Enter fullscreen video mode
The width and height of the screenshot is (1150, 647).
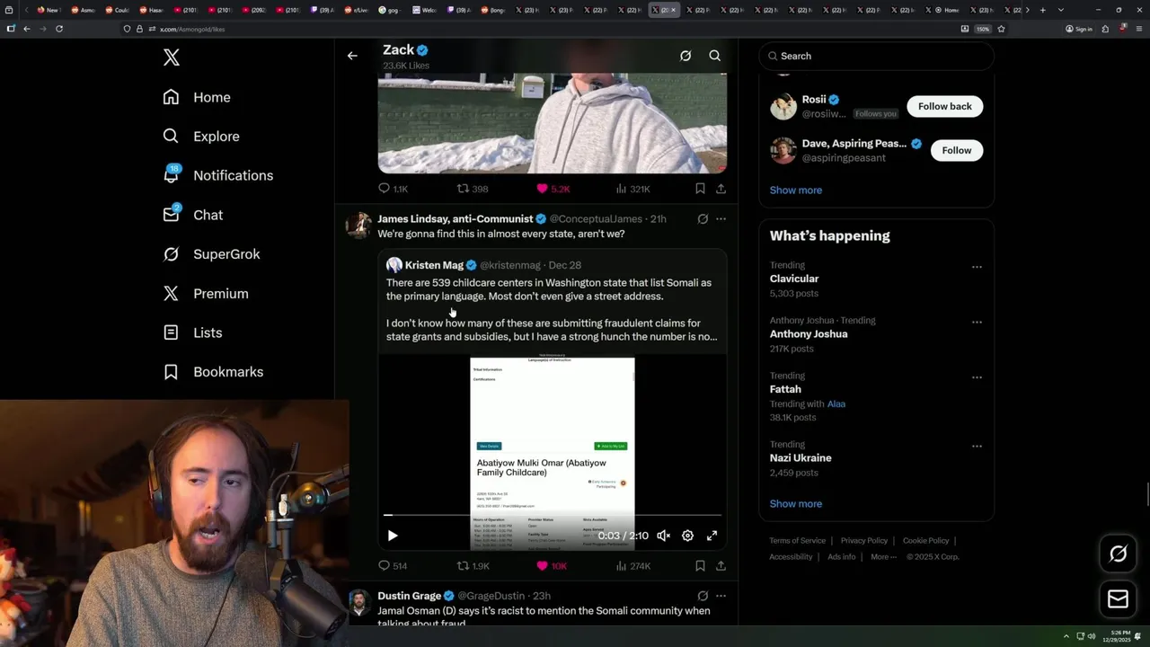pyautogui.click(x=712, y=536)
